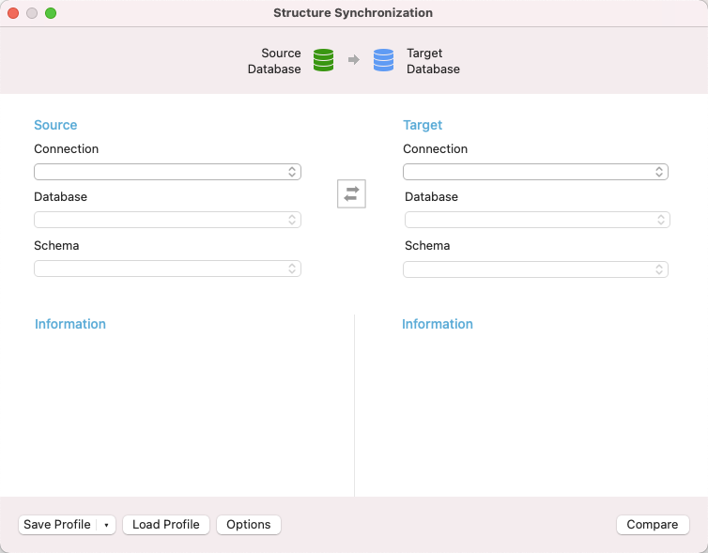The width and height of the screenshot is (708, 553).
Task: Expand the Save Profile arrow menu
Action: 106,525
